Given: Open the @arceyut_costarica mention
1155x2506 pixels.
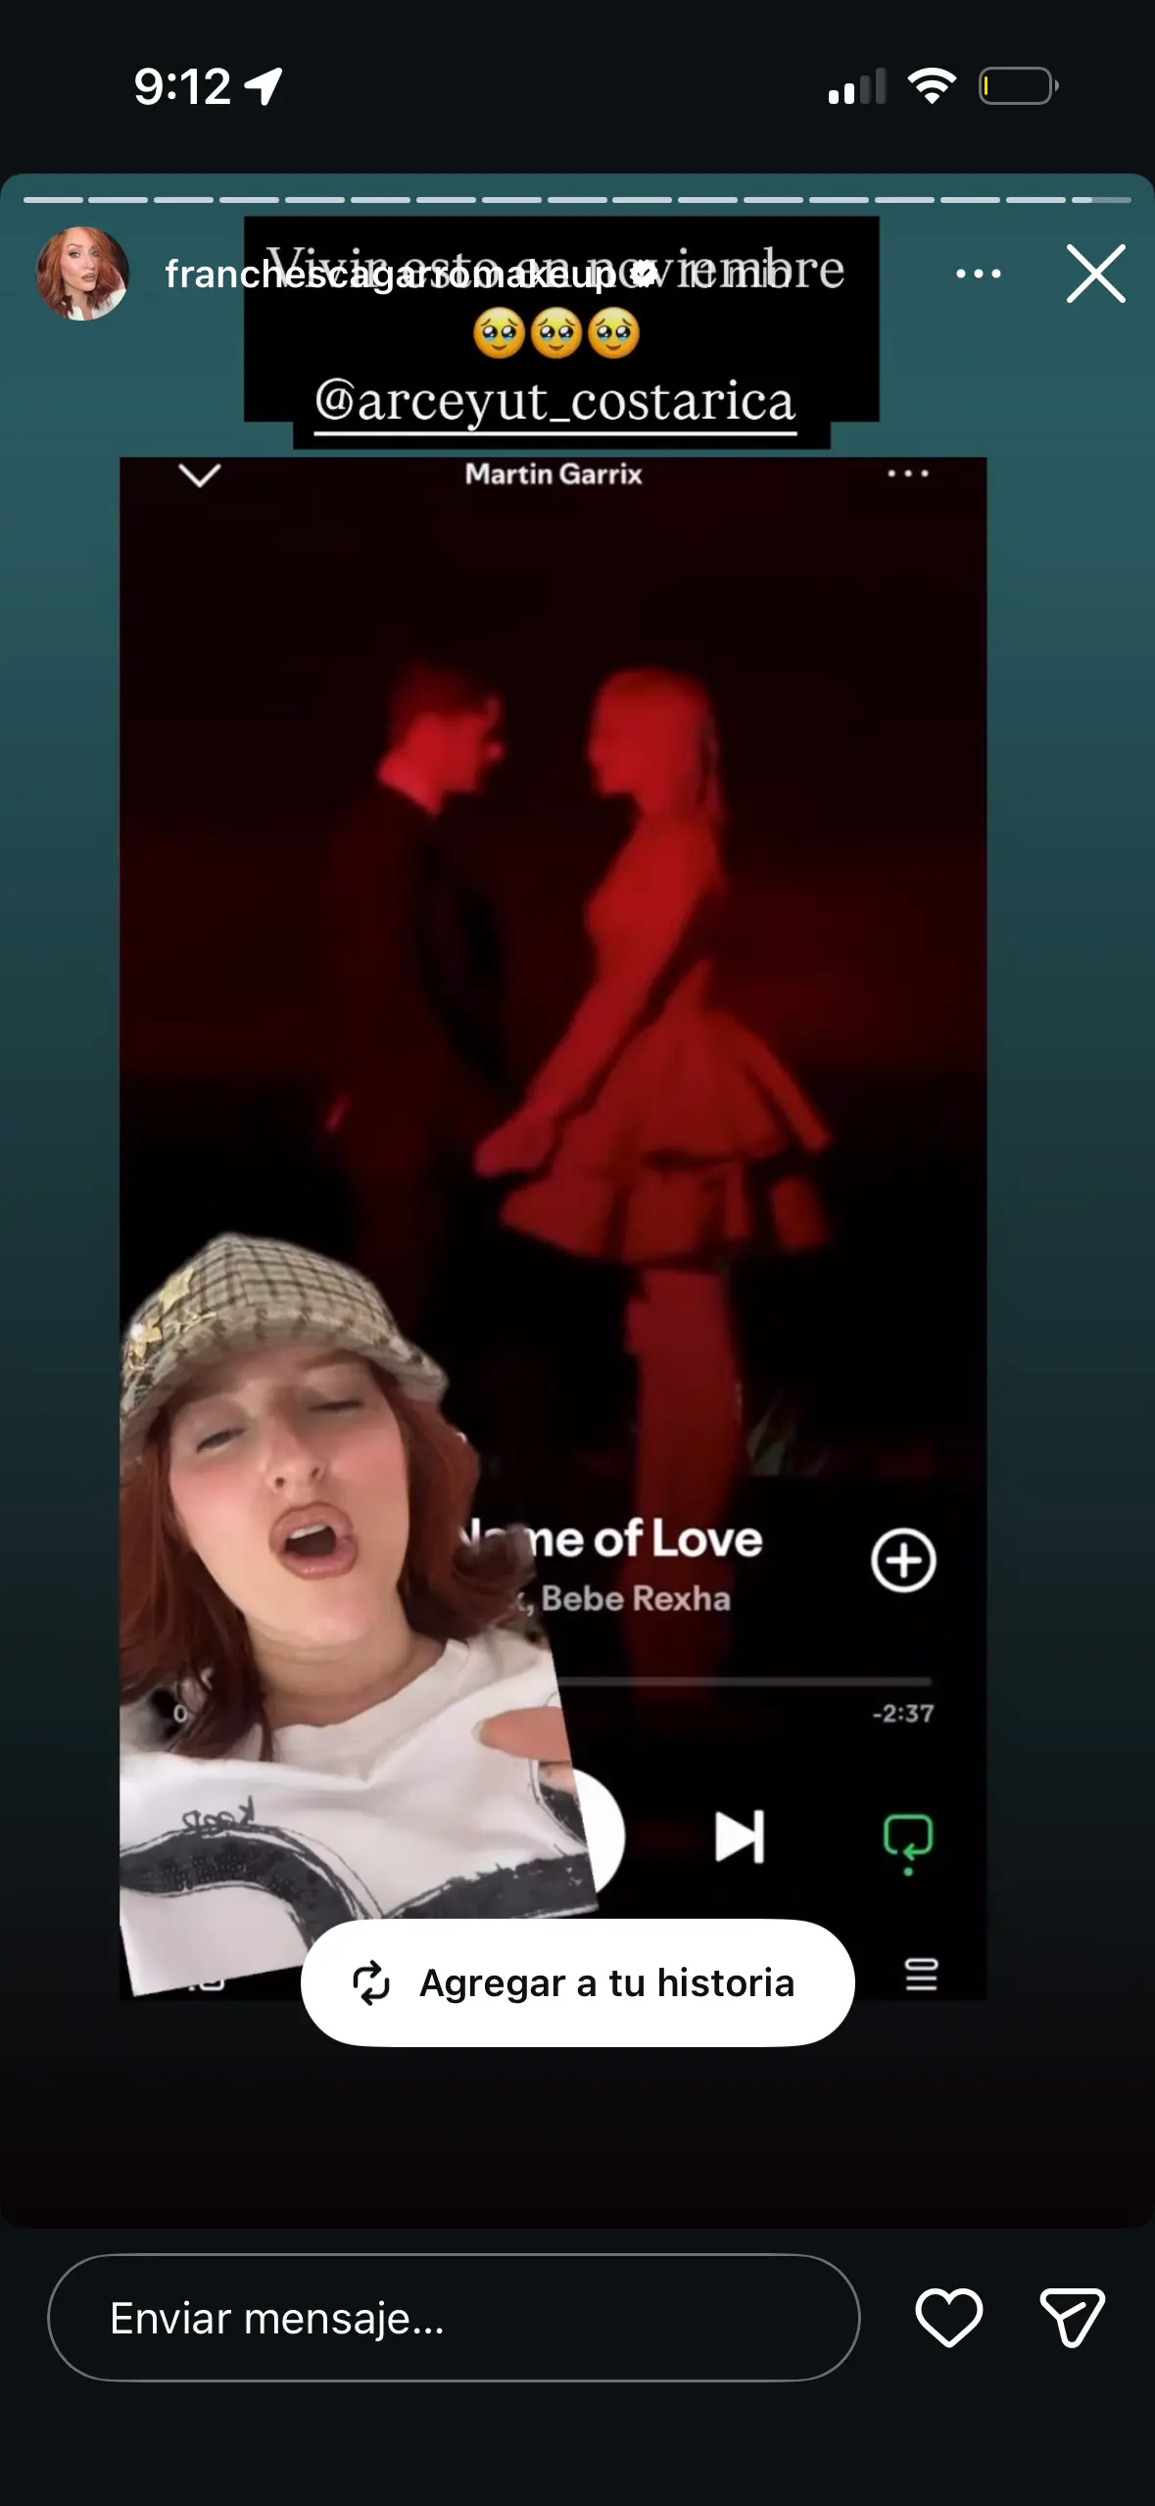Looking at the screenshot, I should click(554, 402).
